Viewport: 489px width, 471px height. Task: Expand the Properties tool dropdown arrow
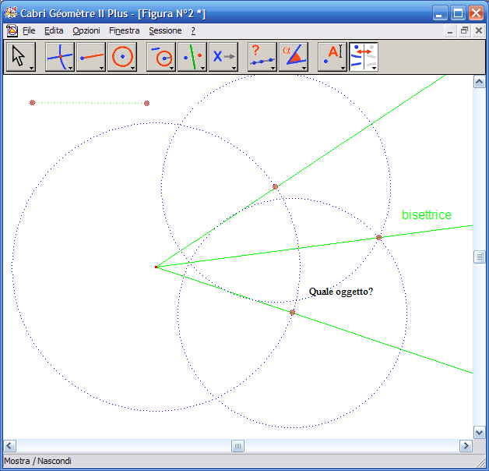[x=273, y=68]
